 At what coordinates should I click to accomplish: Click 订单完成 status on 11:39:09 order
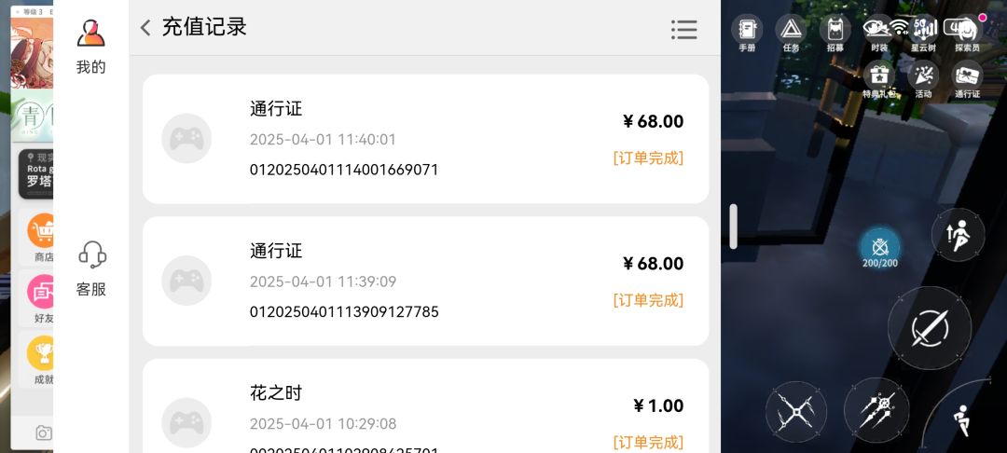pos(648,299)
